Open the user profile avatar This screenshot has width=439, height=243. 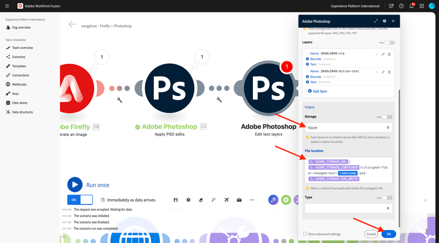point(432,6)
